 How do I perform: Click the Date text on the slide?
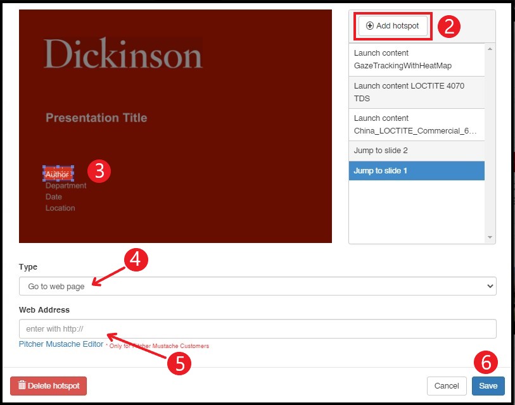click(x=54, y=197)
